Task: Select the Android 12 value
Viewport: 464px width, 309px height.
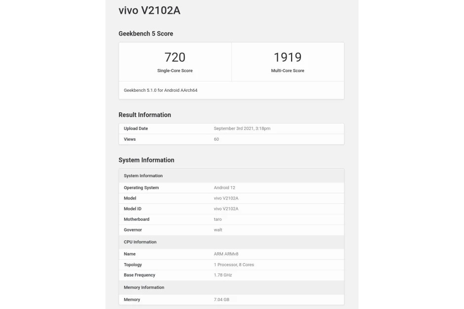Action: pyautogui.click(x=225, y=188)
